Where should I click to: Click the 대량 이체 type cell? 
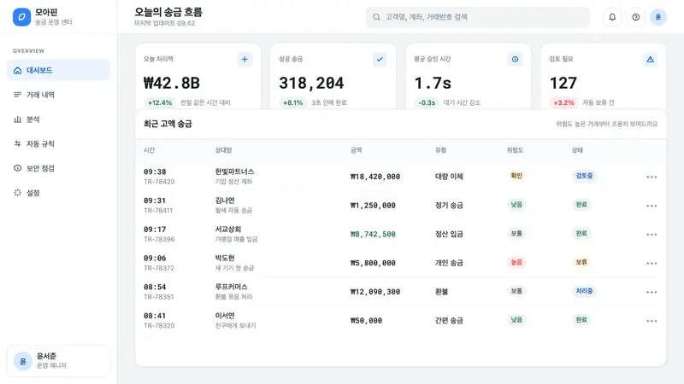(449, 177)
